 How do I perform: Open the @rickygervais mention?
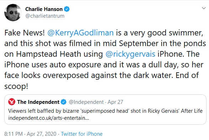click(x=130, y=54)
